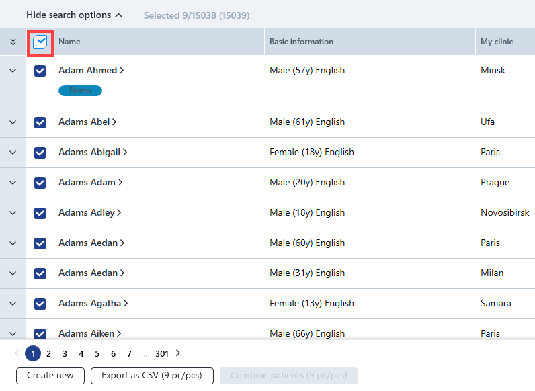Screen dimensions: 535x391
Task: Click 'Male (20y) English' cell
Action: [307, 182]
